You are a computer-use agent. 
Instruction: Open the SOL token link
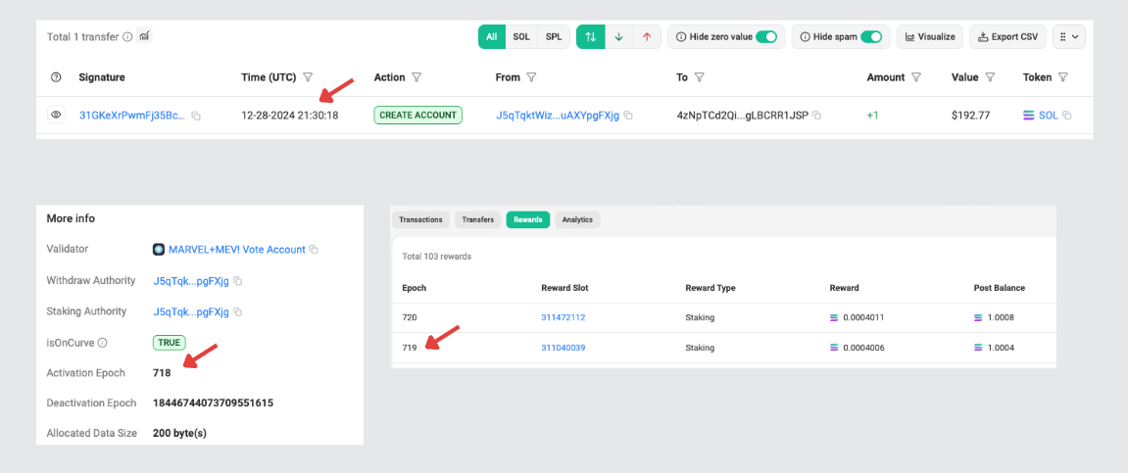(x=1049, y=115)
